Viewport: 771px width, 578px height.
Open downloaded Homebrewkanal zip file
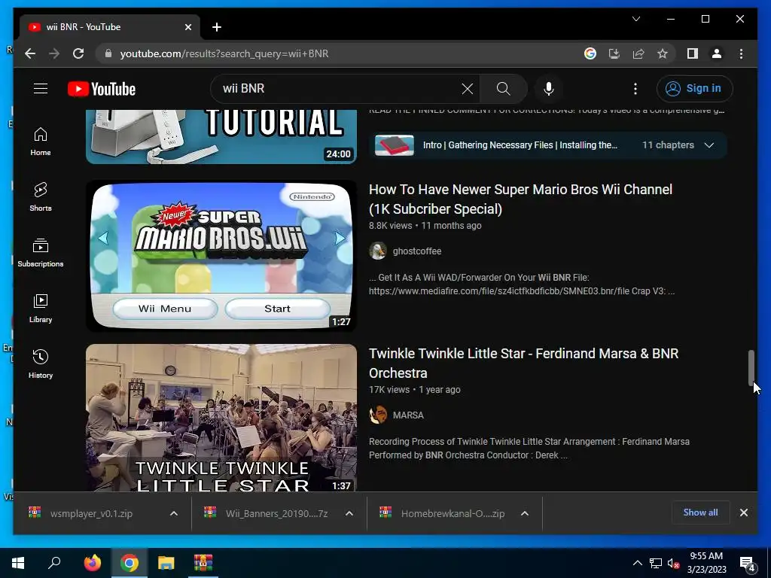(x=453, y=513)
